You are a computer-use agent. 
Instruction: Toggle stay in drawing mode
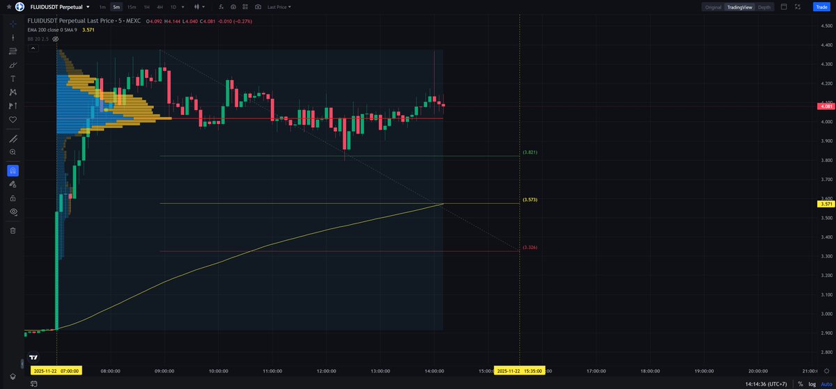pos(13,184)
